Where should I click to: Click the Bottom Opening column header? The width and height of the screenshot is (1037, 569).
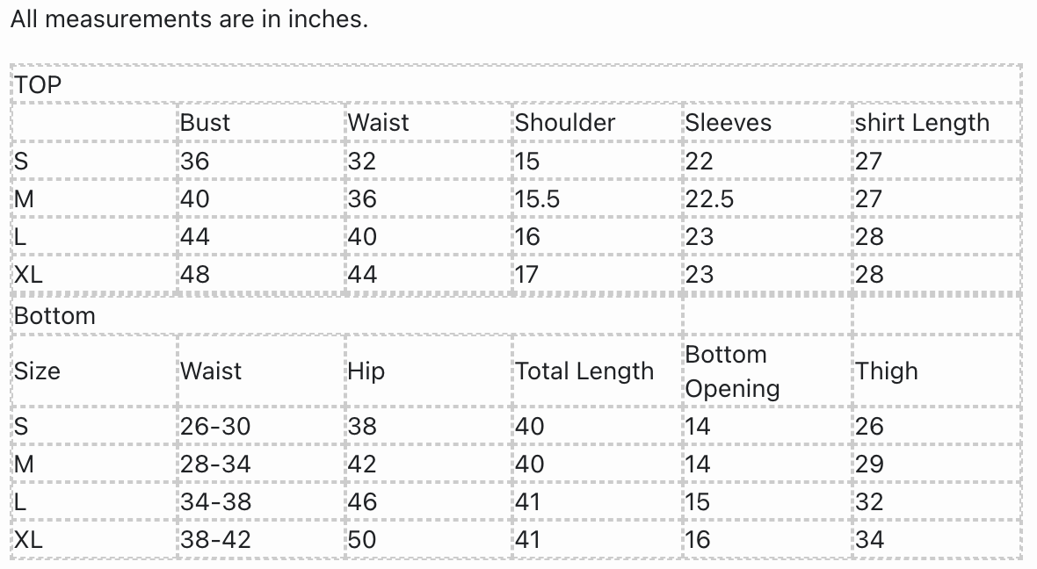tap(732, 371)
